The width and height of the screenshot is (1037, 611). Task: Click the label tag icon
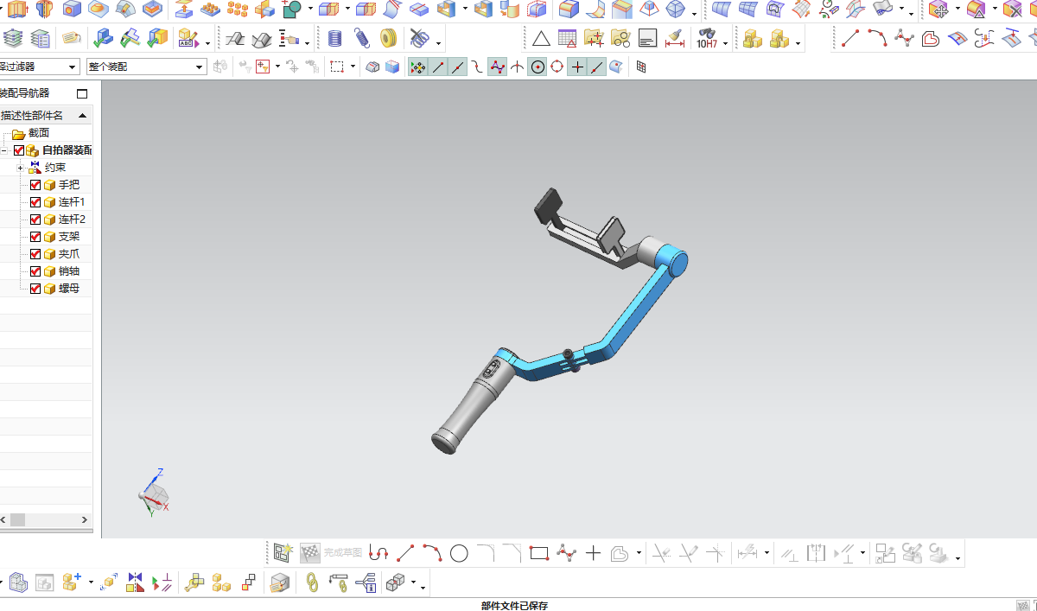72,39
